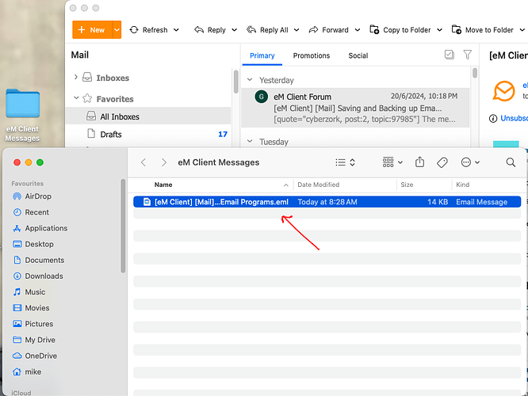Open the Forward dropdown arrow
This screenshot has height=396, width=528.
click(358, 30)
